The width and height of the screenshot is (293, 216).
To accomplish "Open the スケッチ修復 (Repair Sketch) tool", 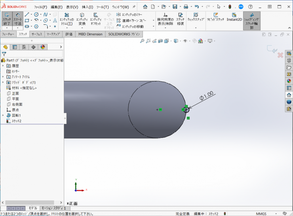I will click(x=180, y=19).
